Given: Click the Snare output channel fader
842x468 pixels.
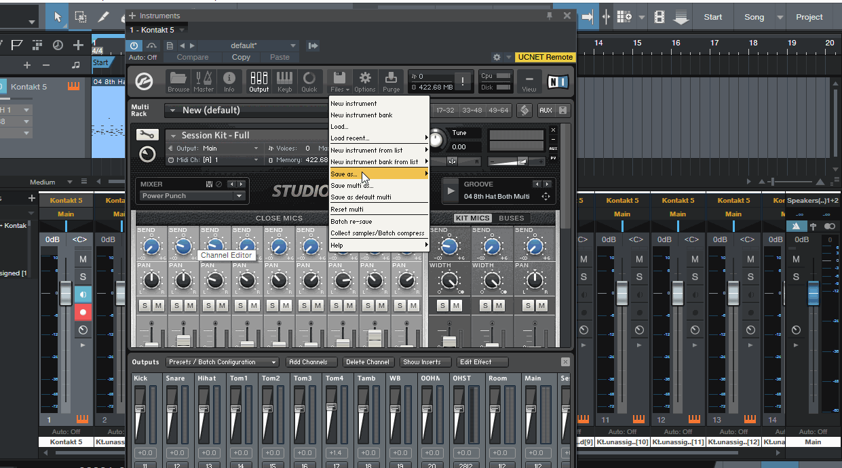Looking at the screenshot, I should tap(172, 408).
